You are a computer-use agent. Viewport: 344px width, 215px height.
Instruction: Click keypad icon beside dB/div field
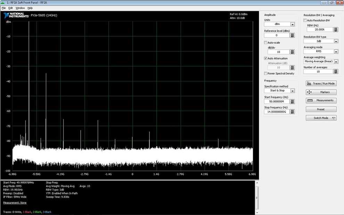point(293,52)
